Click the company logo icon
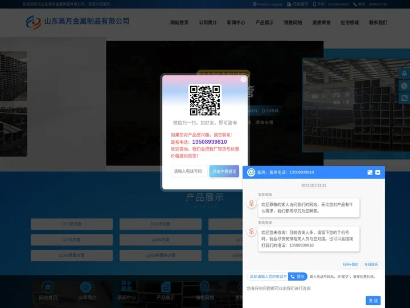This screenshot has height=308, width=410. (x=34, y=22)
